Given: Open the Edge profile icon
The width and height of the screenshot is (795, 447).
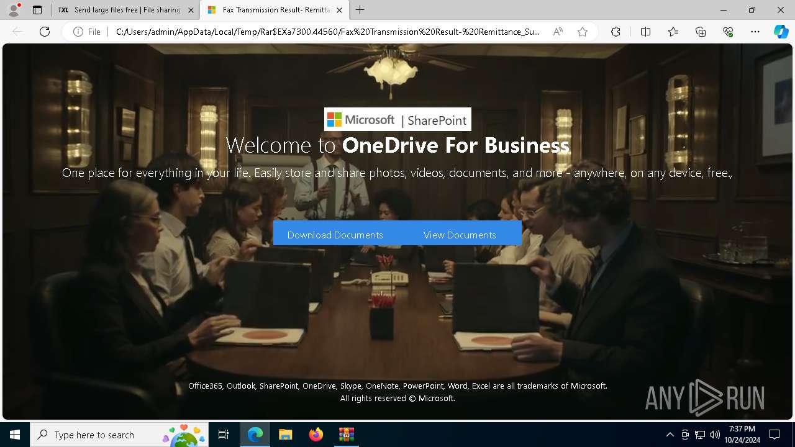Looking at the screenshot, I should pyautogui.click(x=14, y=10).
